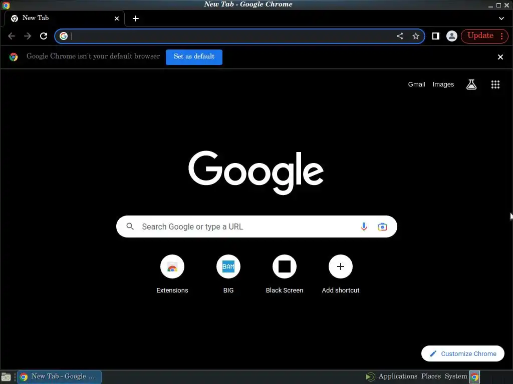Open the side panel icon

435,36
